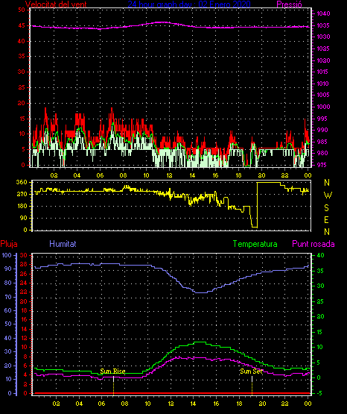
Task: Click the 'Punt rosada' legend label
Action: [313, 244]
